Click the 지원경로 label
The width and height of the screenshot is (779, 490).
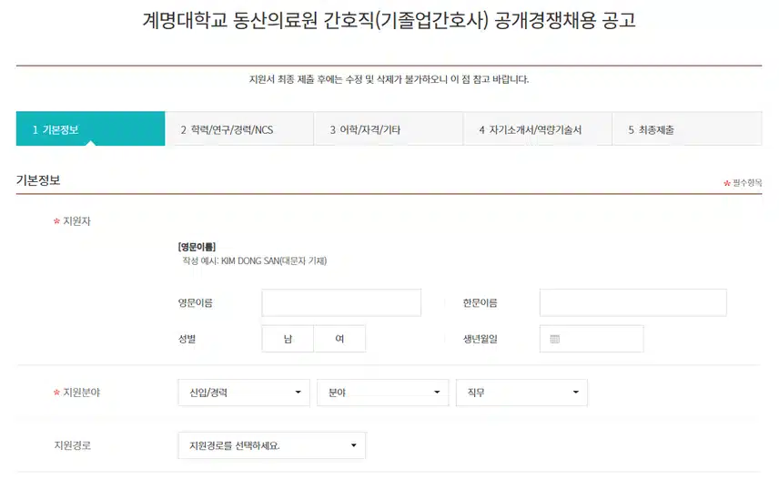73,445
